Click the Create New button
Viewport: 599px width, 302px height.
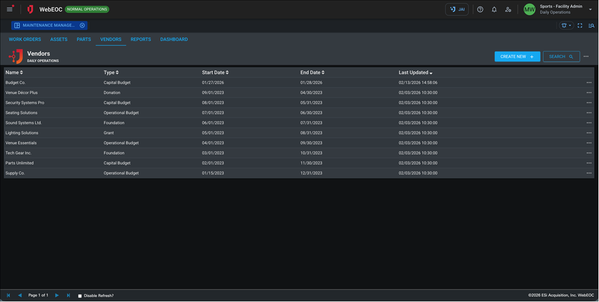click(517, 56)
